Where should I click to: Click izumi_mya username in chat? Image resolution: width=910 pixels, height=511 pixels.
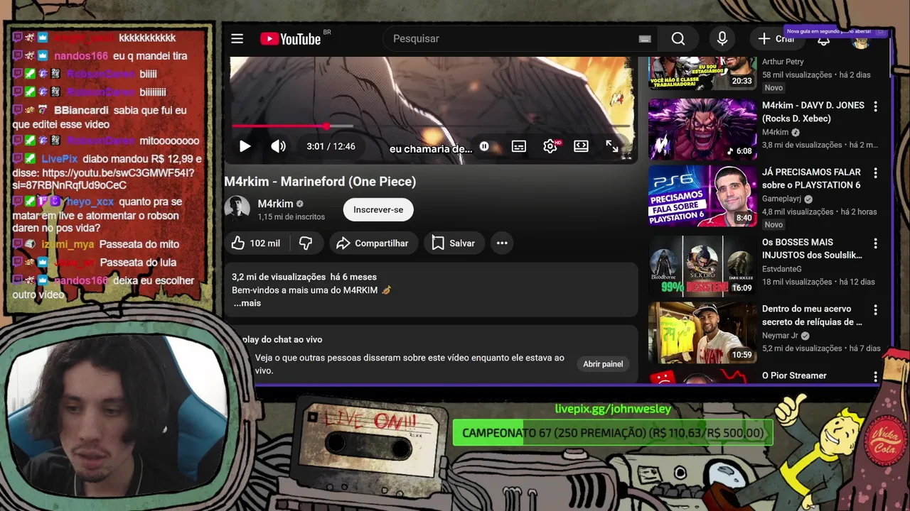tap(68, 245)
